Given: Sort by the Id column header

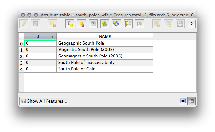Looking at the screenshot, I should click(x=37, y=36).
